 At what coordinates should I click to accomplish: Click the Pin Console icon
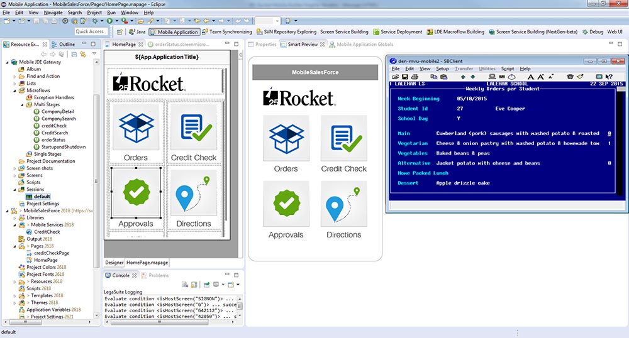[206, 285]
